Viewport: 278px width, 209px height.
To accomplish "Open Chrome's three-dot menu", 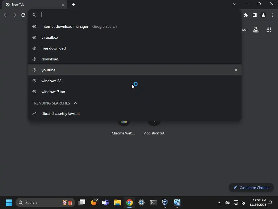I will coord(272,15).
